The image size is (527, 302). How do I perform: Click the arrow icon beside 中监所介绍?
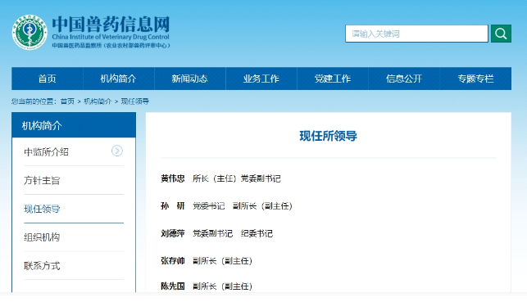117,151
